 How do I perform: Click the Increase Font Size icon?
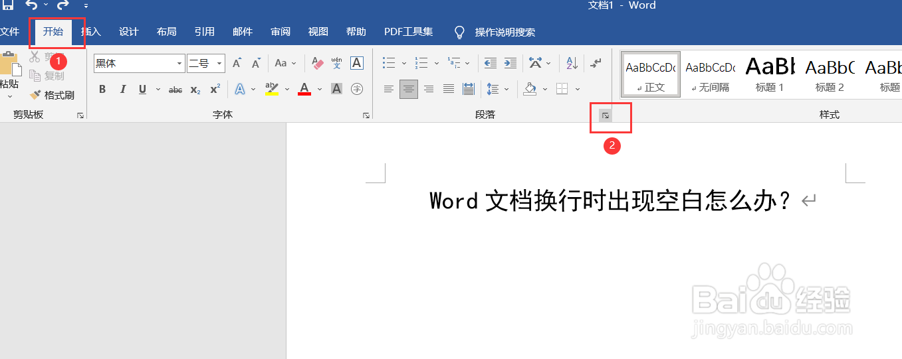[x=237, y=63]
